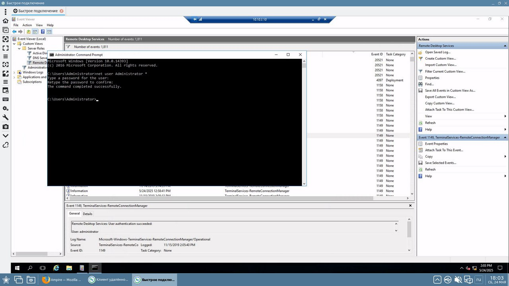This screenshot has width=509, height=286.
Task: Open File Explorer from the Windows taskbar
Action: (69, 268)
